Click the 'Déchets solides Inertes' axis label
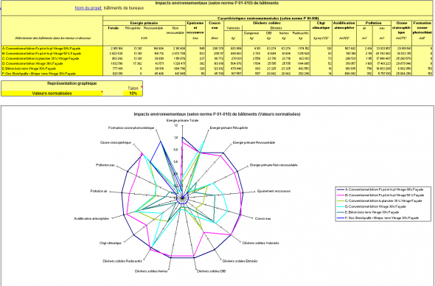 [x=151, y=271]
